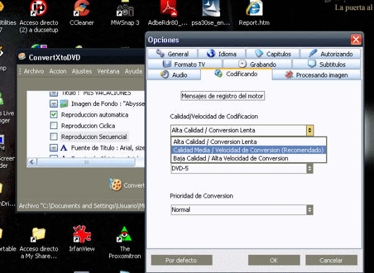The height and width of the screenshot is (273, 374).
Task: Click the Fuente de Titulo letter A icon
Action: [x=64, y=148]
